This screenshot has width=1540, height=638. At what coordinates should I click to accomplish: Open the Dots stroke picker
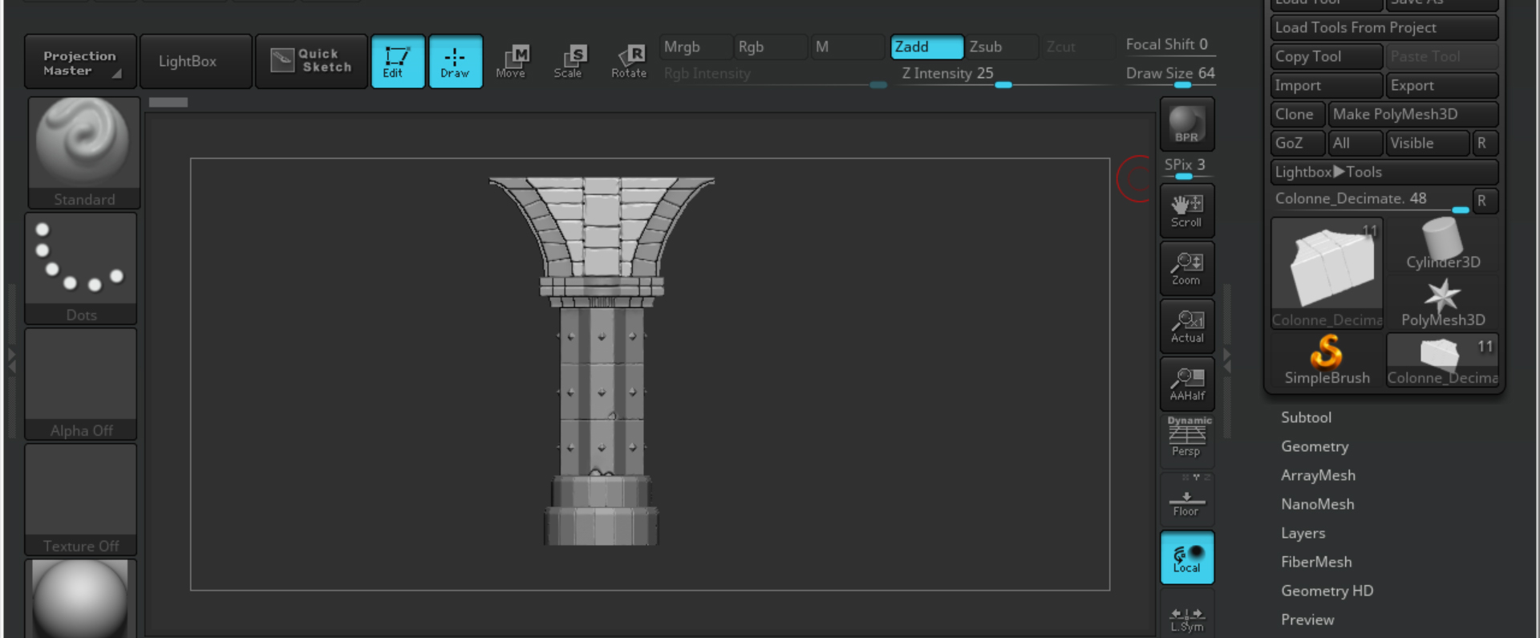click(x=81, y=268)
